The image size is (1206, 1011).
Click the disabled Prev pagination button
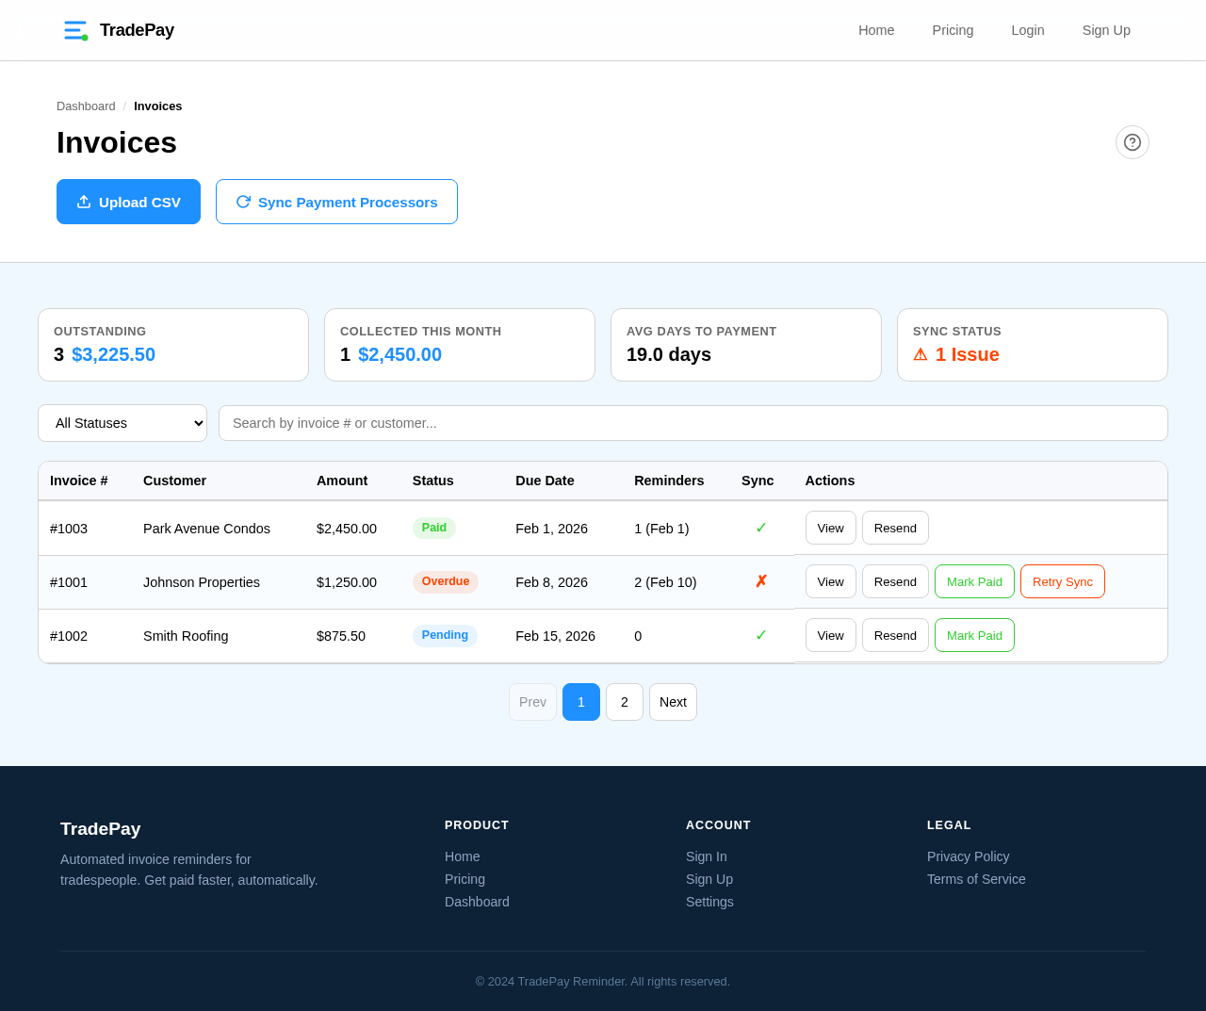tap(532, 702)
